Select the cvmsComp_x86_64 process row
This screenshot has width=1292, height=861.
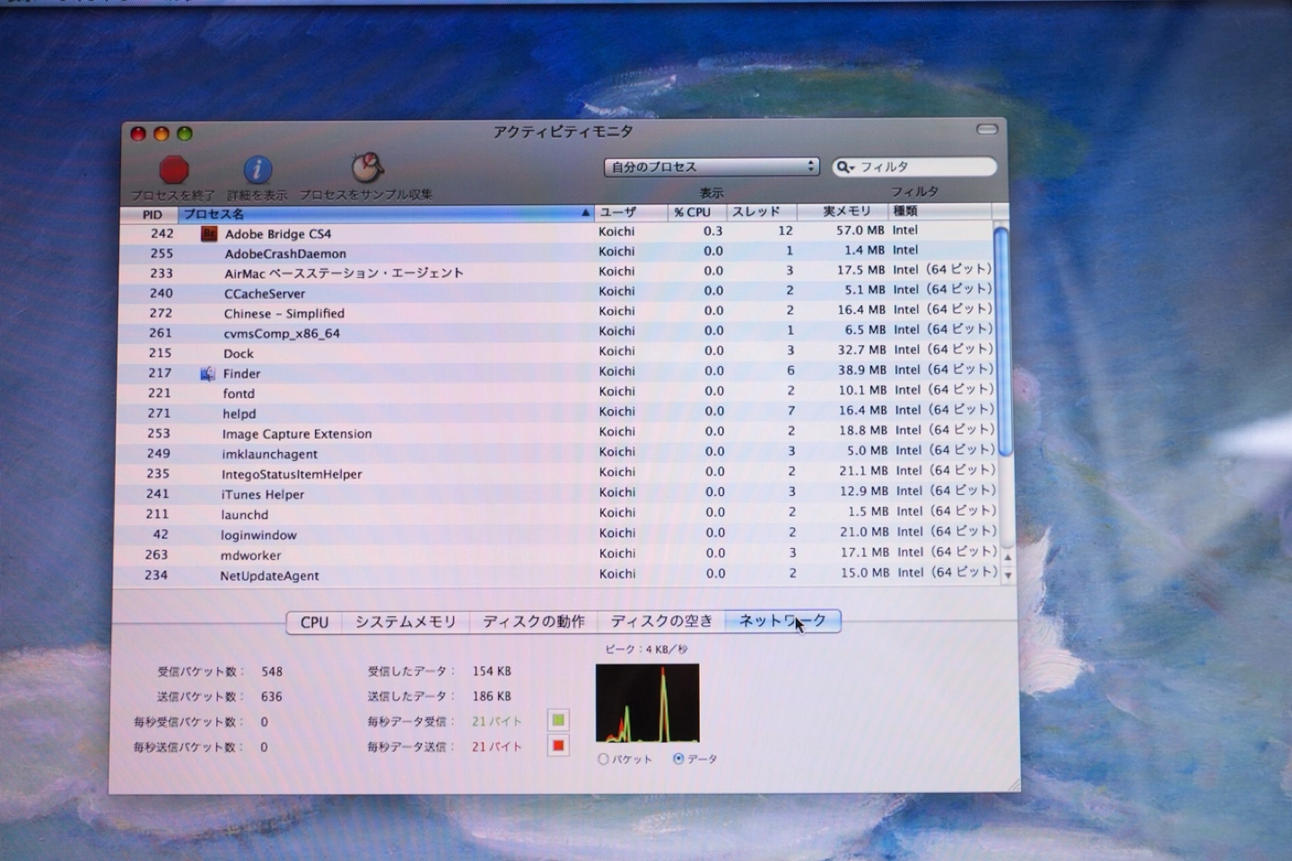[556, 333]
